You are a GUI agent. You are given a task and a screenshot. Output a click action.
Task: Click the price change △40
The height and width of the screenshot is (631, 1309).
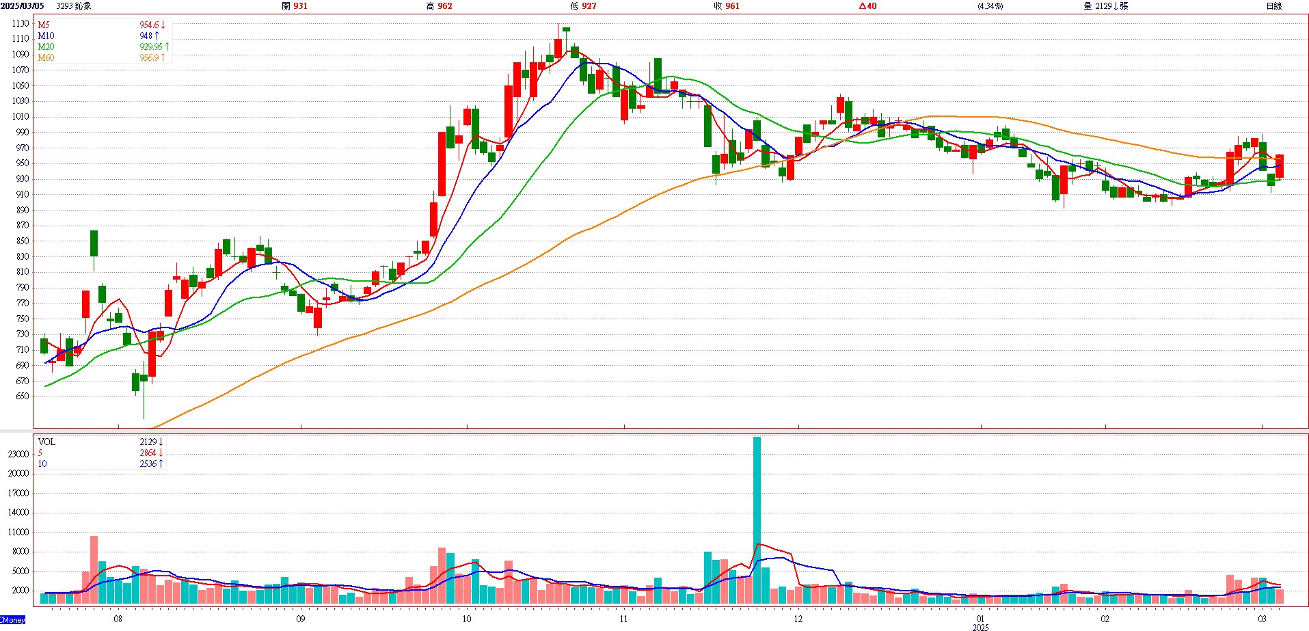[x=868, y=6]
